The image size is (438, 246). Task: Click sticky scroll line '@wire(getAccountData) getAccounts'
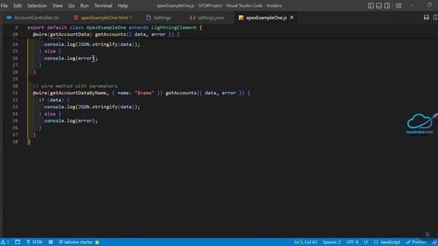[106, 34]
